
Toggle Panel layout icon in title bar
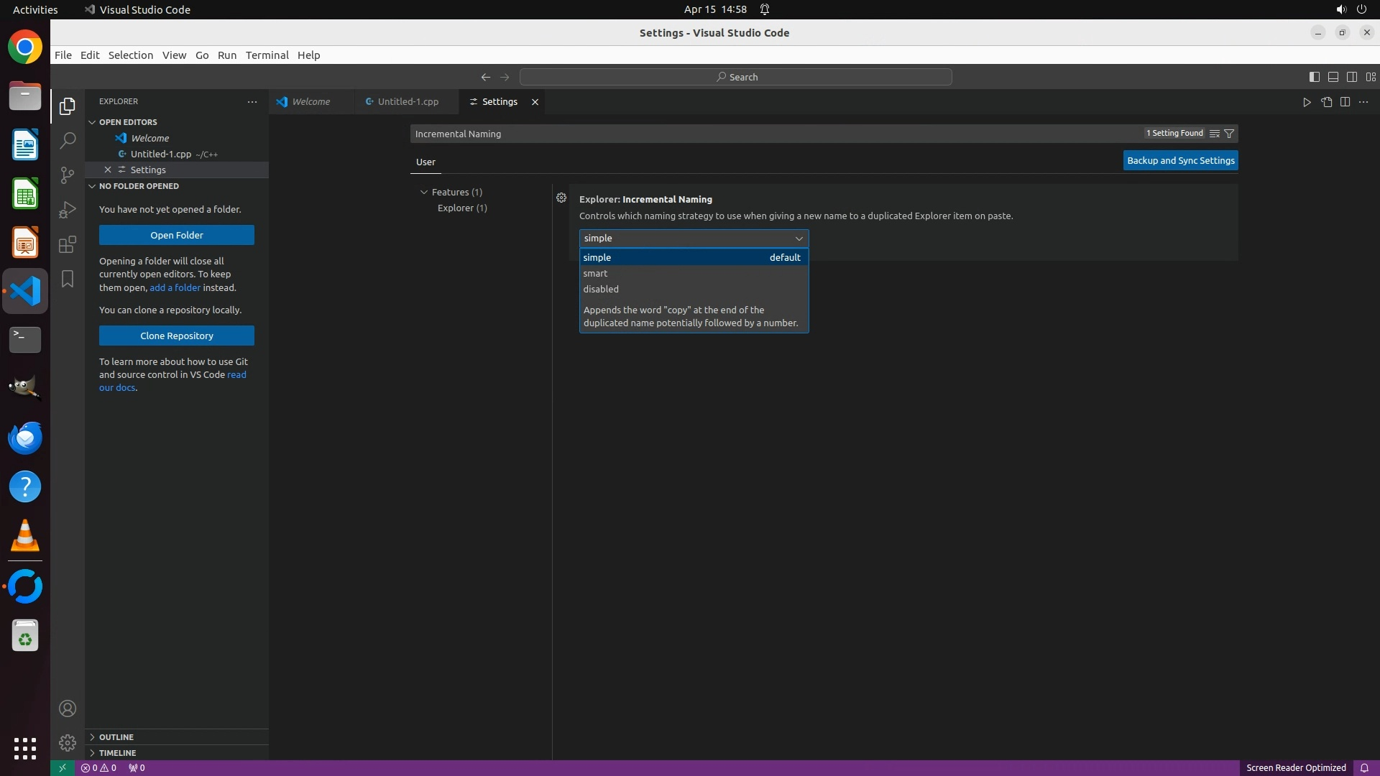(1333, 77)
